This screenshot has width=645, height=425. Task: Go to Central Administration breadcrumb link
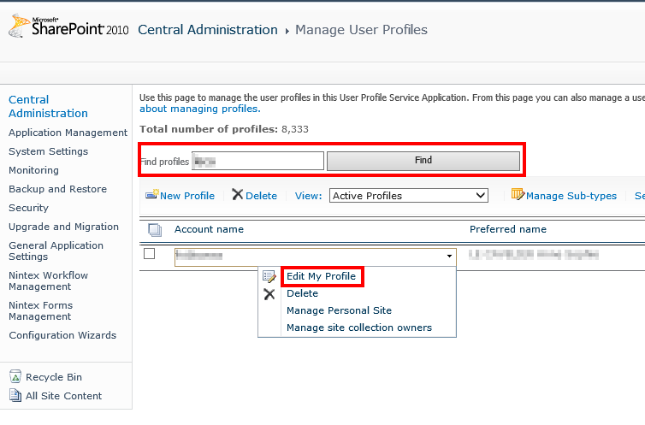(x=207, y=30)
